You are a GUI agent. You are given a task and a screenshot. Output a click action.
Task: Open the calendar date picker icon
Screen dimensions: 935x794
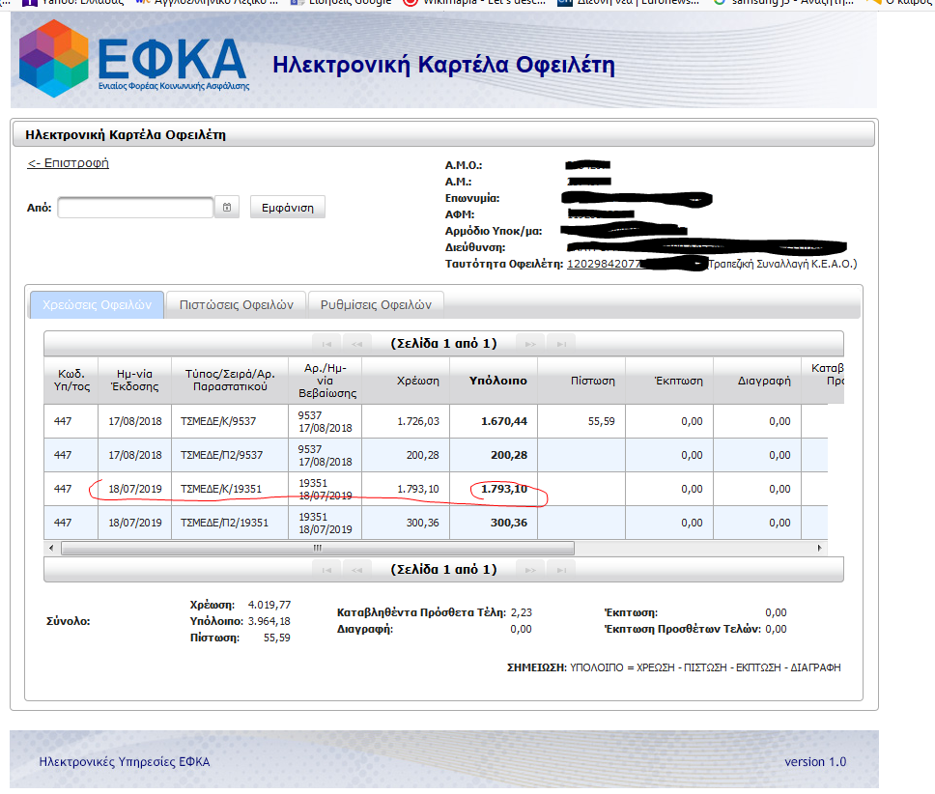point(227,208)
